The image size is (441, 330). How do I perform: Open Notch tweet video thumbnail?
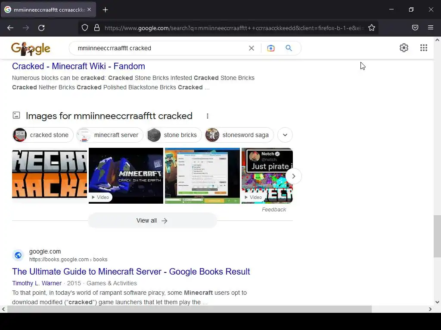[x=267, y=176]
